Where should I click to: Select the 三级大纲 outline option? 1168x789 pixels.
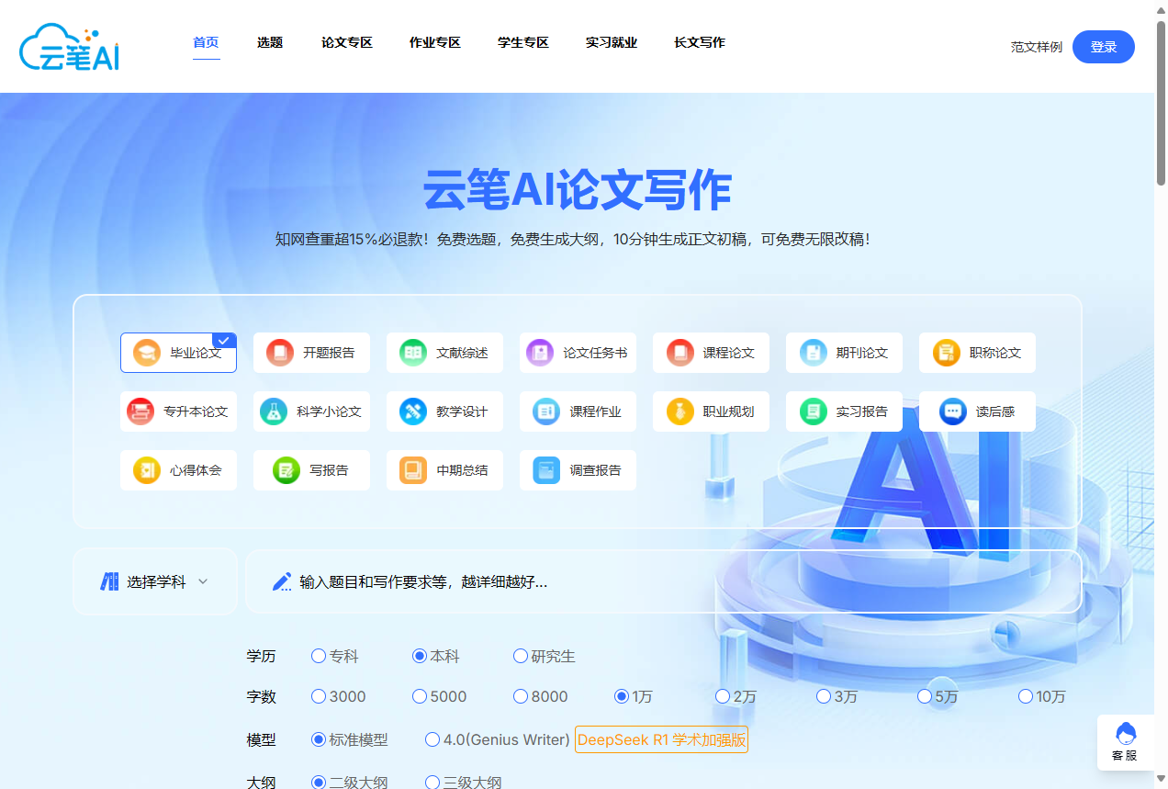432,782
